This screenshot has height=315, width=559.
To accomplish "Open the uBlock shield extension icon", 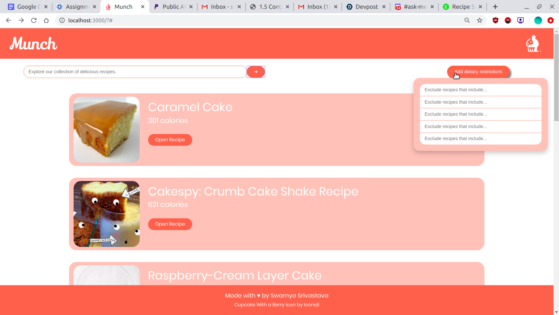I will coord(495,20).
